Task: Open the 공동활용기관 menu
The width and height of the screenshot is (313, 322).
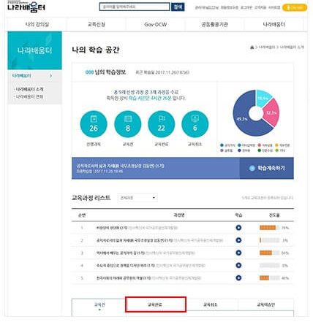Action: tap(214, 24)
